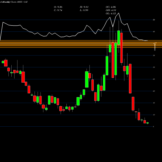Select the "OC: 4.06" value
This screenshot has height=162, width=162.
tap(111, 7)
